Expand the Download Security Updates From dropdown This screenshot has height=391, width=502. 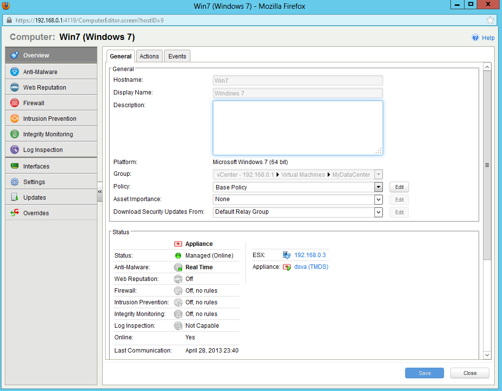point(378,212)
